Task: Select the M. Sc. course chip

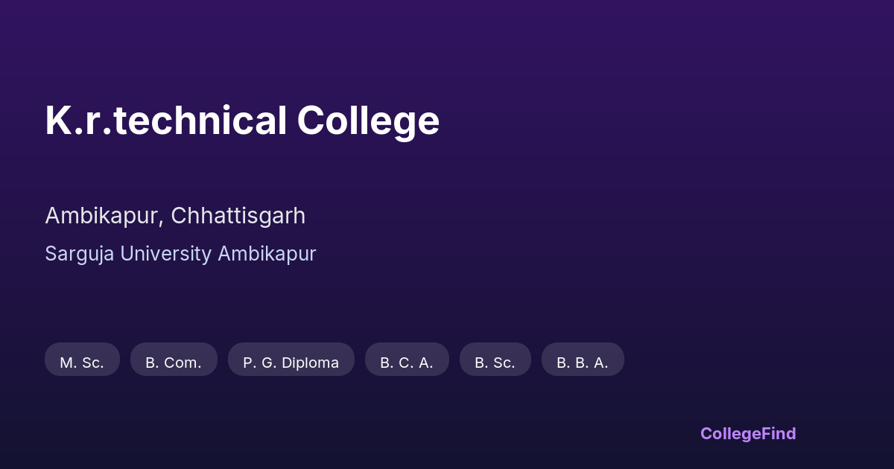Action: pos(82,363)
